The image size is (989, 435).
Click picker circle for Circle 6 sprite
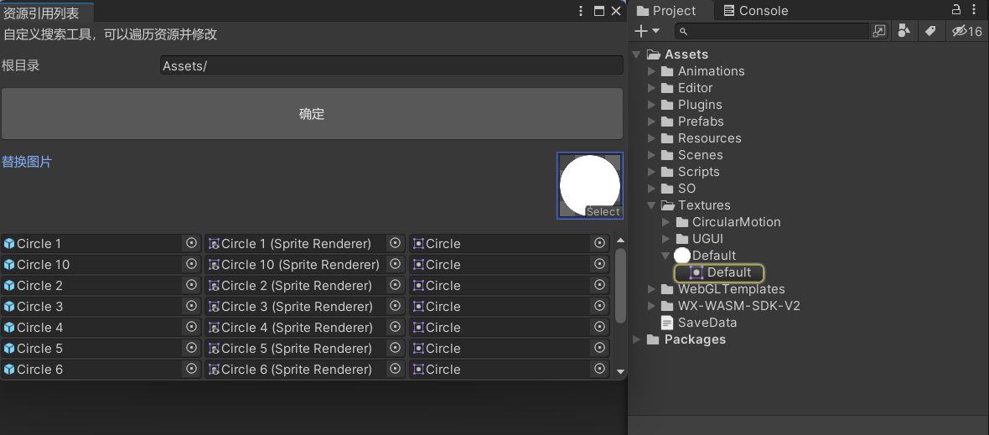pos(600,369)
